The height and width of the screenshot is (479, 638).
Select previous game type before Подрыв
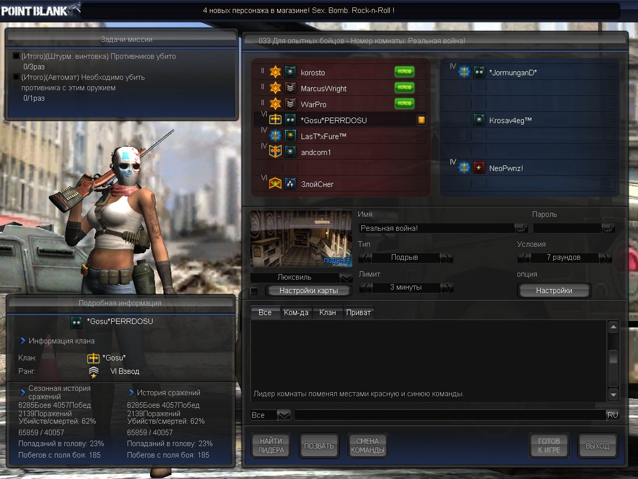(365, 258)
